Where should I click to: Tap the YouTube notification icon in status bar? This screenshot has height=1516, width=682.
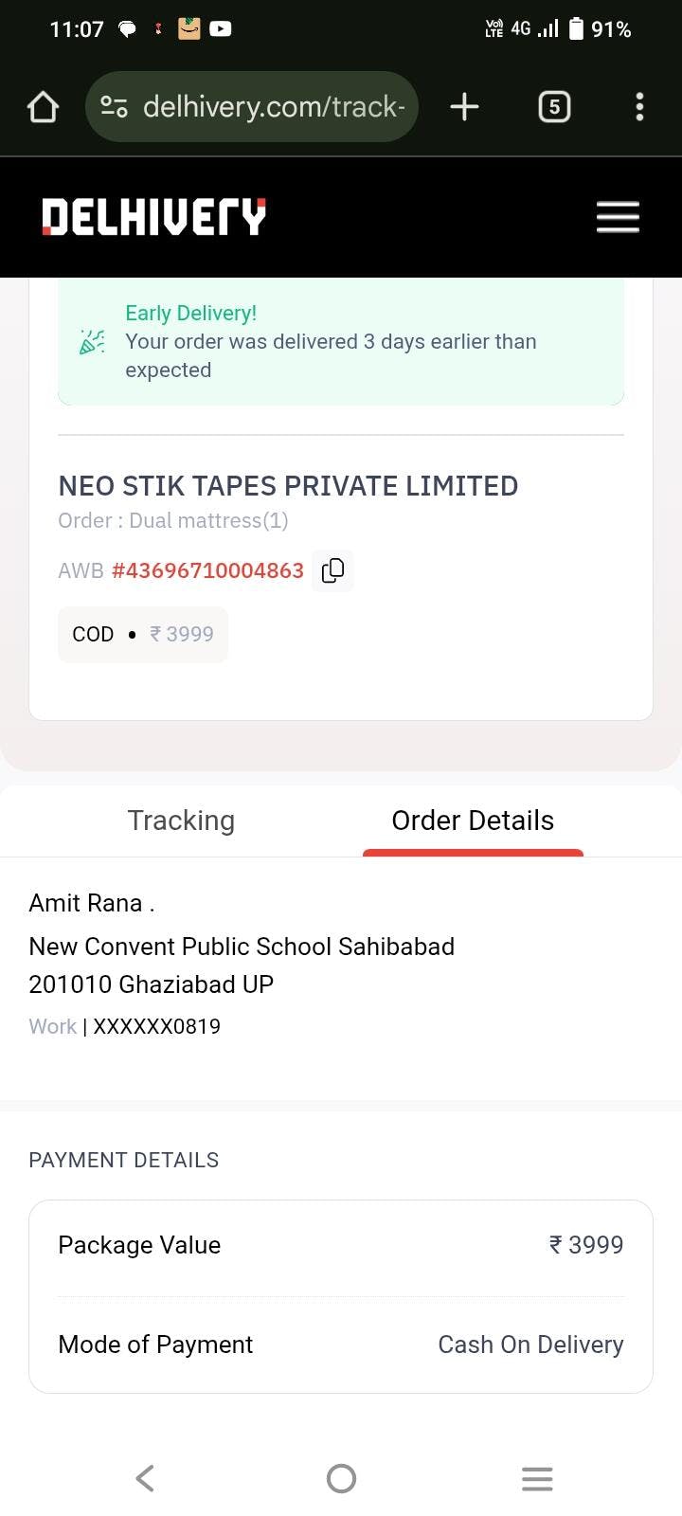(220, 29)
